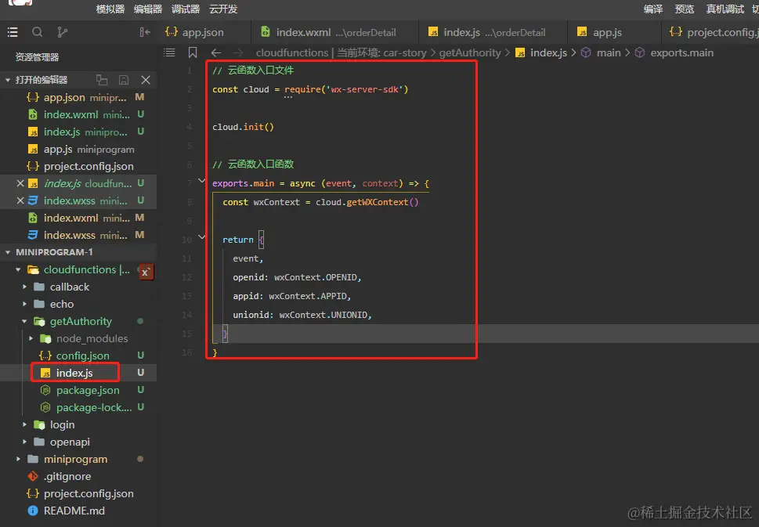The image size is (759, 527).
Task: Click the outline list icon beside bookmark
Action: 169,52
